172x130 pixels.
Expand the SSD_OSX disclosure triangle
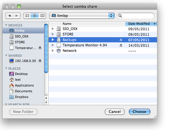pyautogui.click(x=53, y=29)
